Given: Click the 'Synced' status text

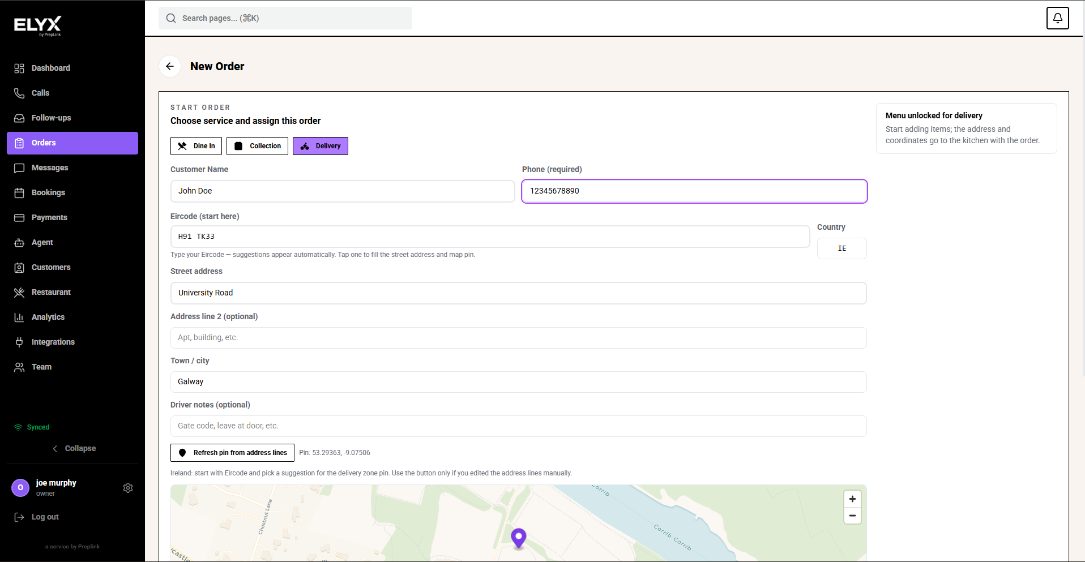Looking at the screenshot, I should pyautogui.click(x=38, y=427).
